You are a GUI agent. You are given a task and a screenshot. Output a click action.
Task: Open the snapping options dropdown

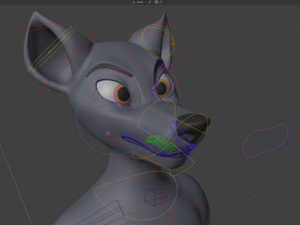[x=161, y=2]
